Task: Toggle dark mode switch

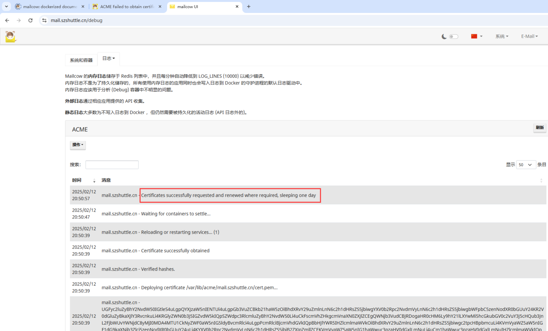Action: 454,37
